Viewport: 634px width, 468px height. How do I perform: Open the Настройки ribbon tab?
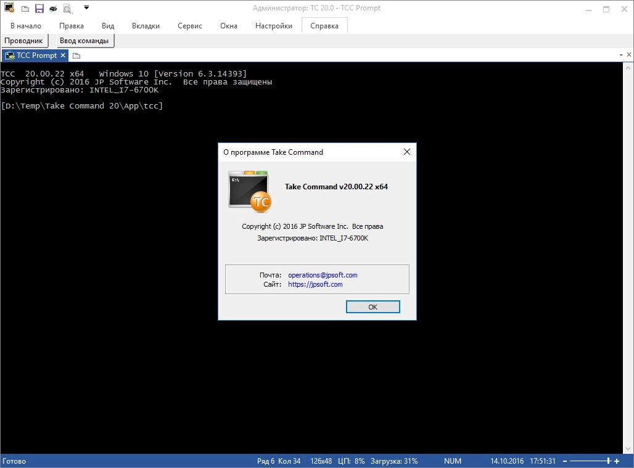tap(274, 26)
